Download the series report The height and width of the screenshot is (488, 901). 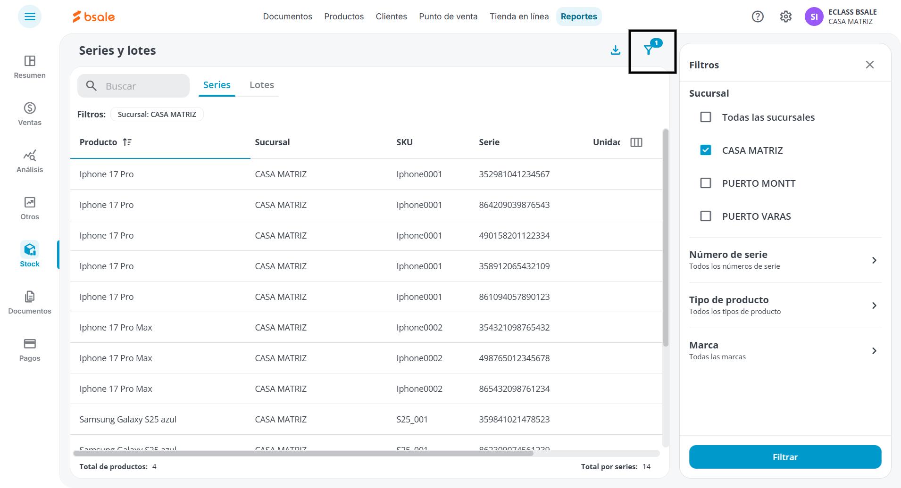click(x=615, y=50)
